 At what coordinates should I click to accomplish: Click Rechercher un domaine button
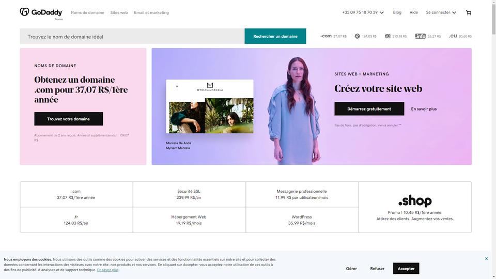pos(275,36)
